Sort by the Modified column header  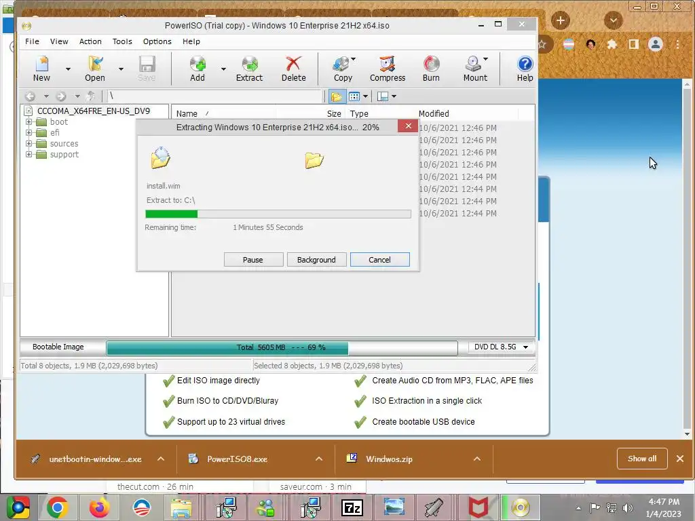click(x=434, y=114)
